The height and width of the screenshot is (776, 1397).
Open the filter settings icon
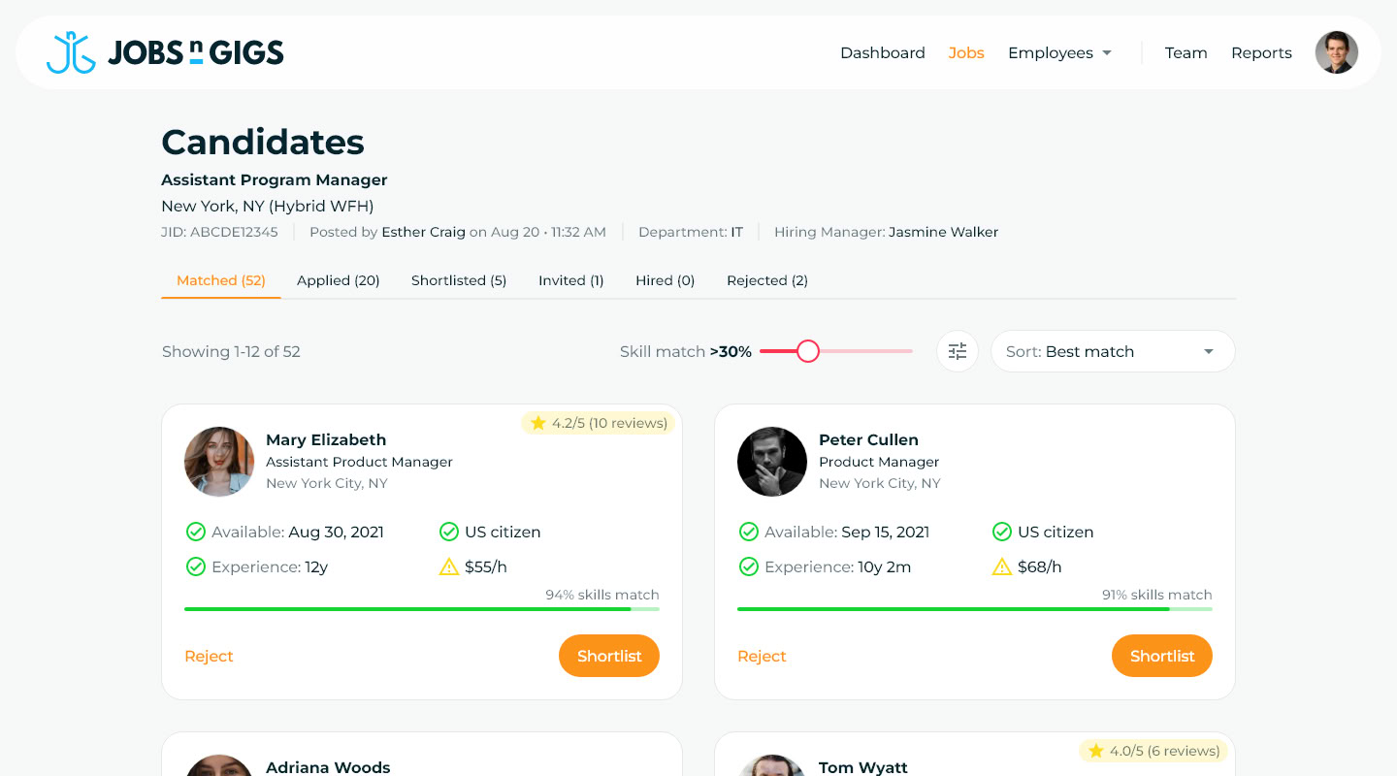(958, 351)
